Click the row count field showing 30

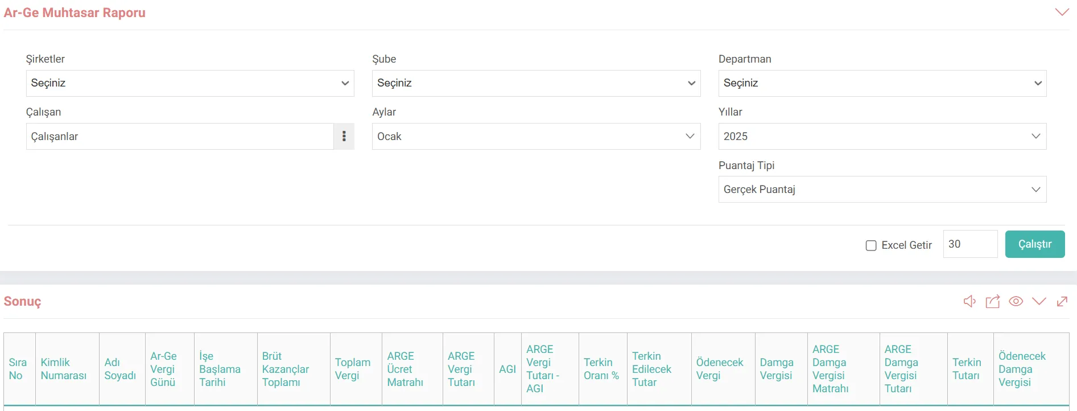click(x=969, y=244)
